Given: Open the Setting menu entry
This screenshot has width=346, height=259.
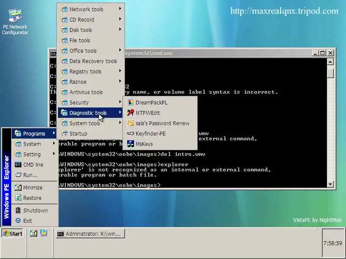Looking at the screenshot, I should click(34, 154).
